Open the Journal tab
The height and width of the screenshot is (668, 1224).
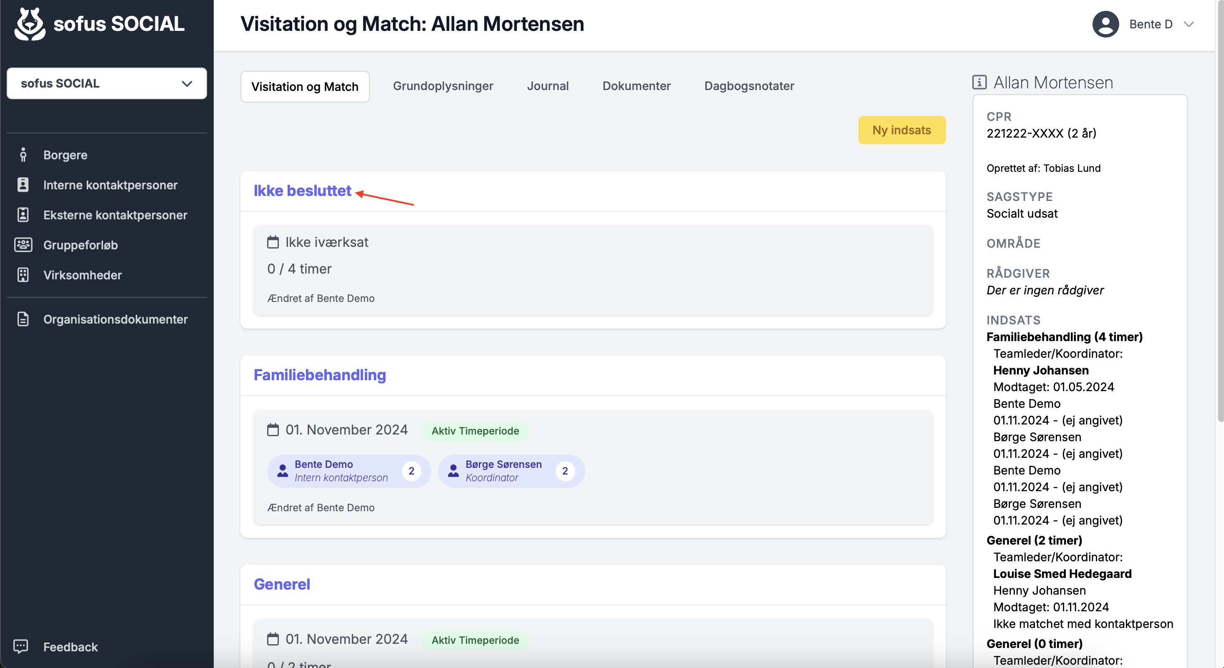click(547, 86)
